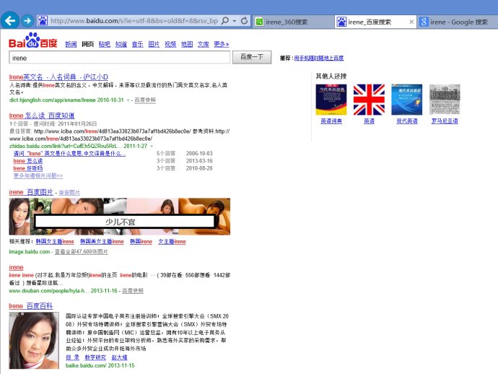Click the Baidu Baike portrait thumbnail
Screen dimensions: 498x374
[34, 340]
